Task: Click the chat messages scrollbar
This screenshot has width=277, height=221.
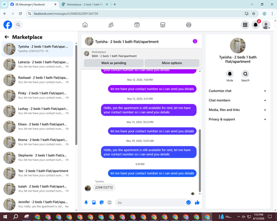Action: point(199,161)
